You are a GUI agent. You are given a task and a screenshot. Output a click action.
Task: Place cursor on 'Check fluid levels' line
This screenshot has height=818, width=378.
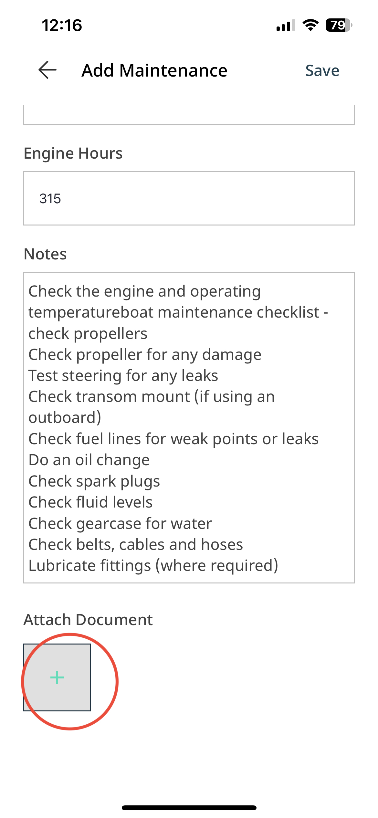[90, 502]
